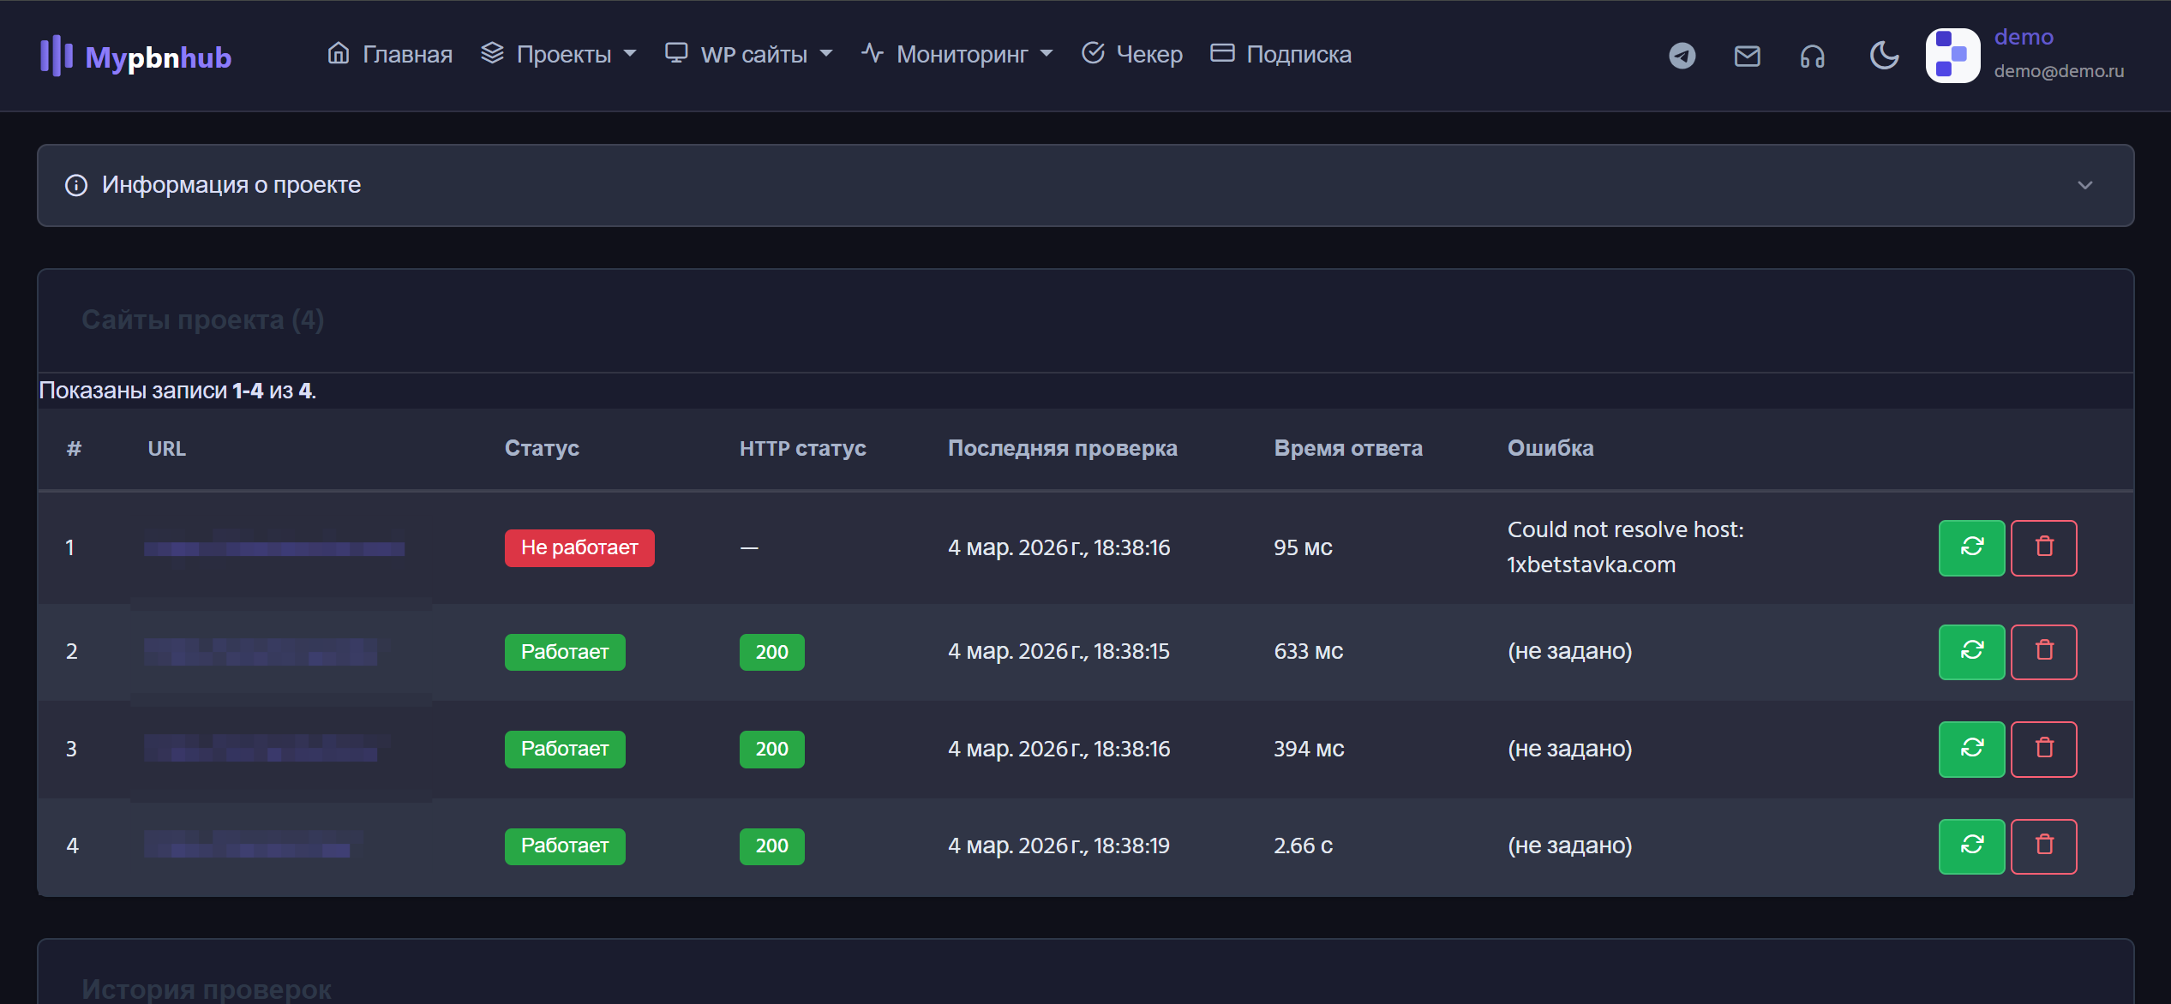
Task: Click refresh button for row 4
Action: coord(1971,846)
